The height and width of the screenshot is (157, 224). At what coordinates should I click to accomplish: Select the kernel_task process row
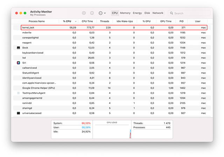point(105,27)
